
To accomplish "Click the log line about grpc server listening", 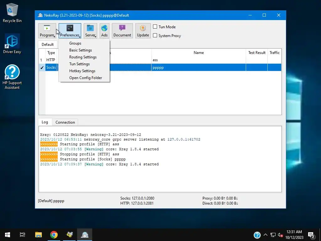I will [120, 139].
